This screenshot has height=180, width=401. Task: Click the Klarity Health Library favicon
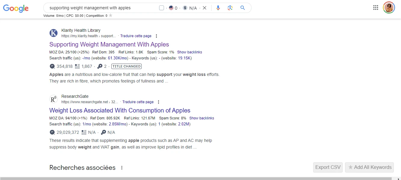[54, 33]
